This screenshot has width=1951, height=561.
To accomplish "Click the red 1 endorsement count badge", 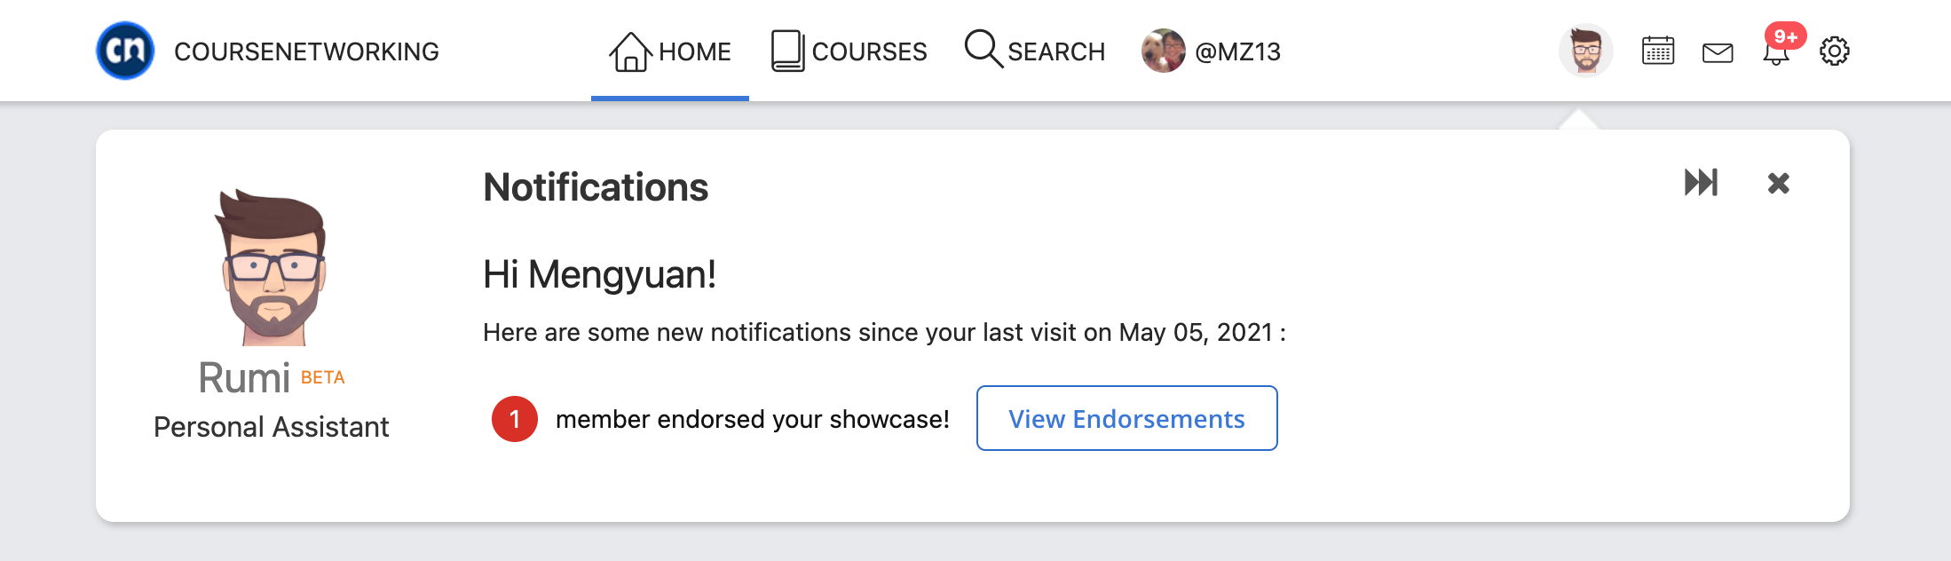I will [515, 419].
